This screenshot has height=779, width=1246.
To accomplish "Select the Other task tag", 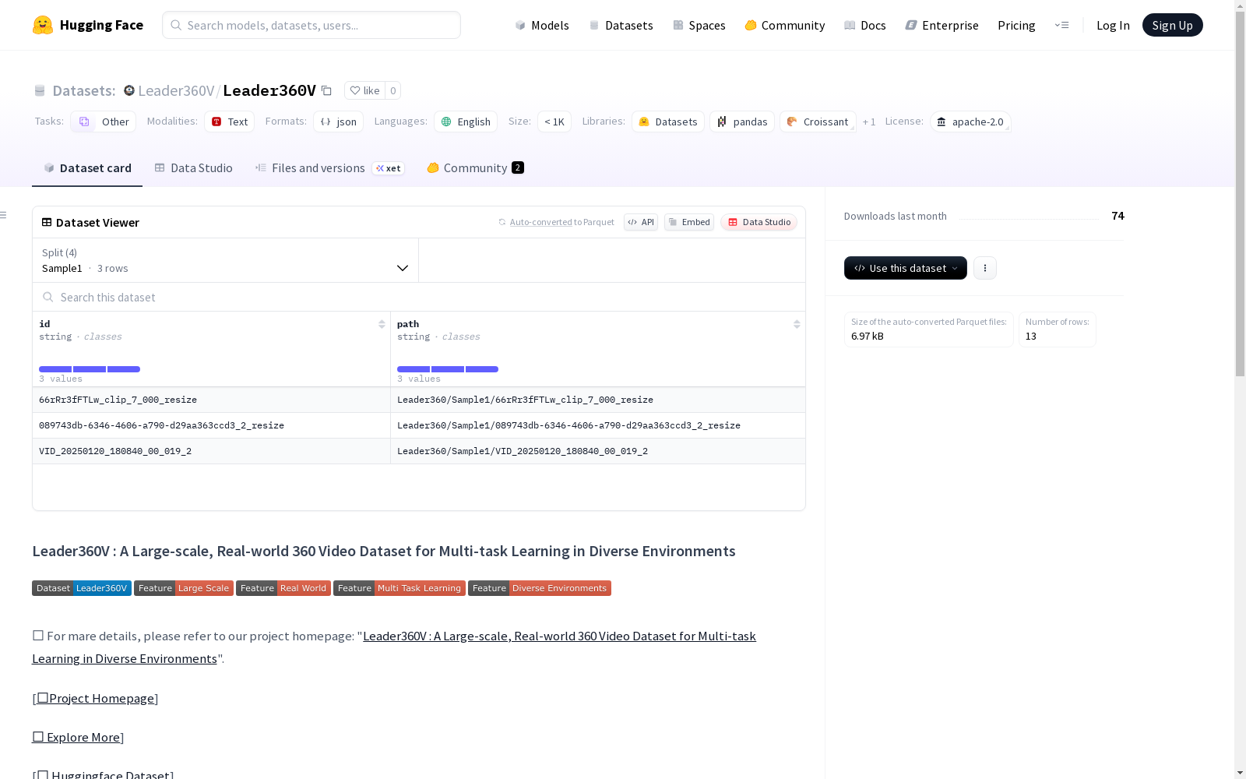I will (104, 122).
